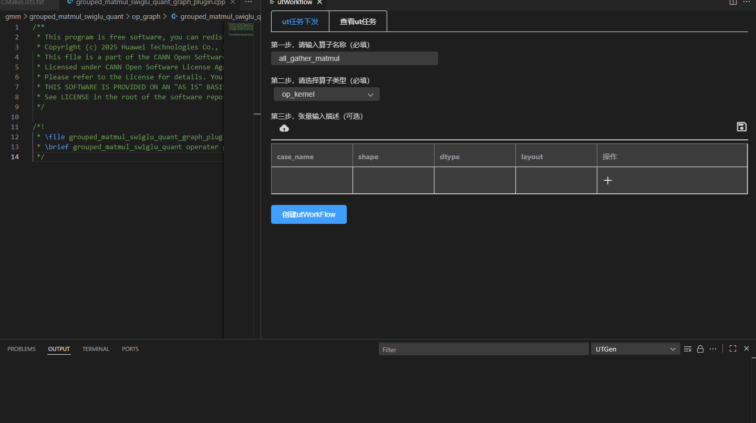This screenshot has height=423, width=756.
Task: Click the operator name input field
Action: click(x=354, y=58)
